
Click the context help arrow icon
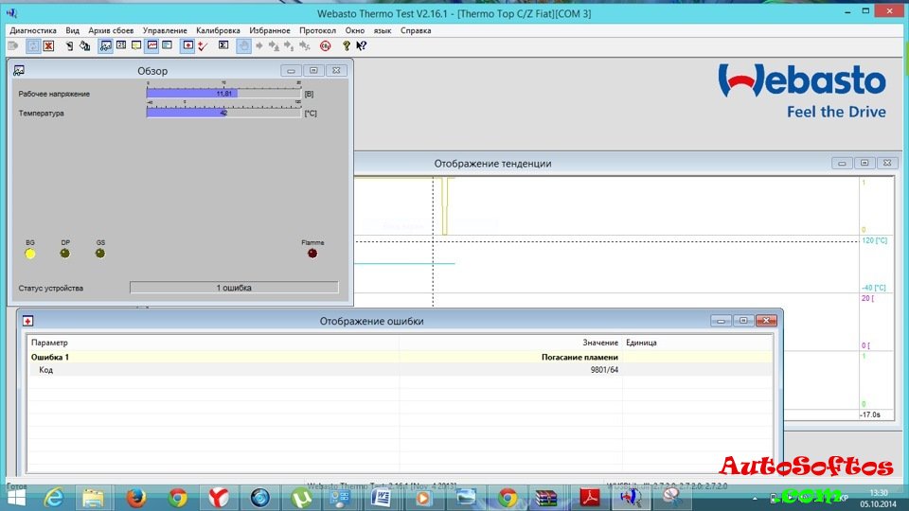coord(361,45)
